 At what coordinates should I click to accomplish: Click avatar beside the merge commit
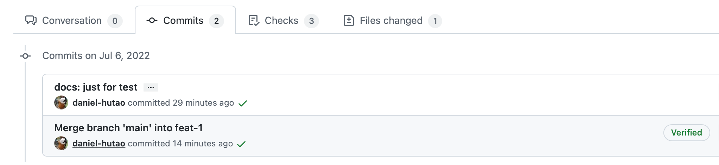click(61, 143)
